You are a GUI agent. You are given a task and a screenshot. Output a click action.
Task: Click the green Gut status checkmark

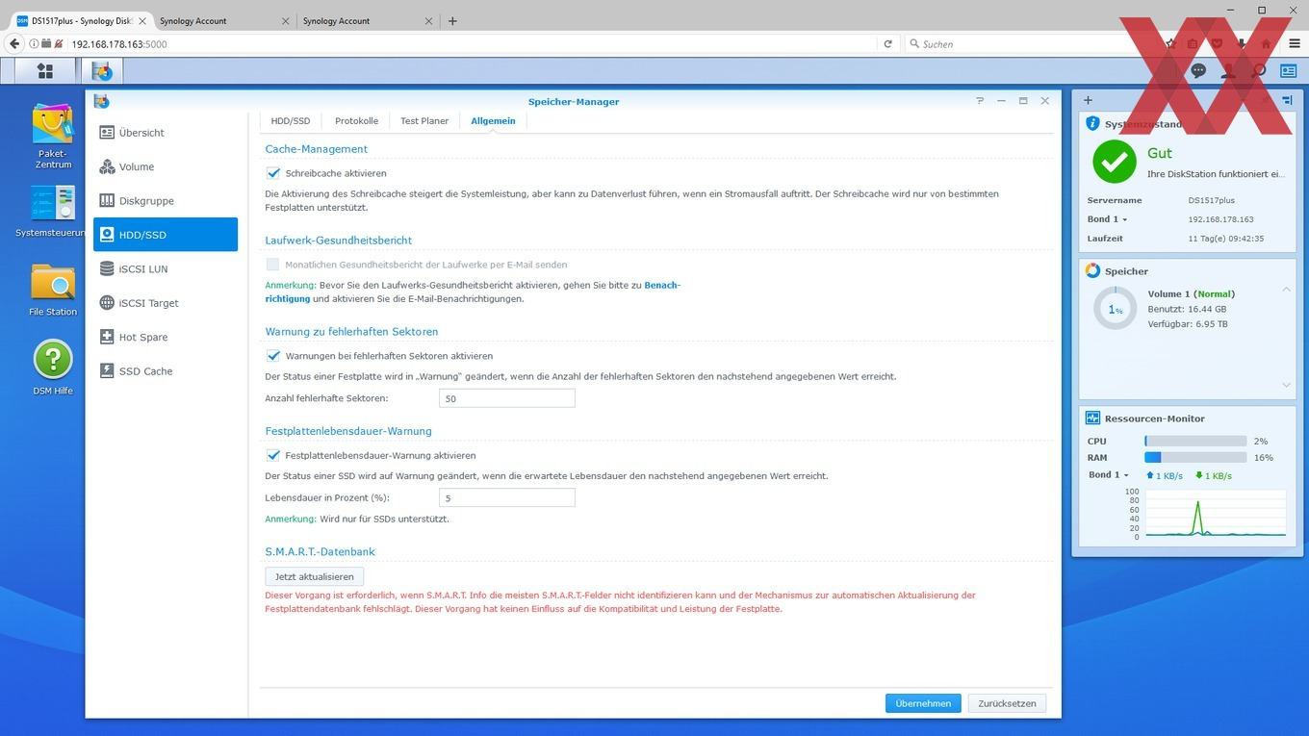[1114, 162]
